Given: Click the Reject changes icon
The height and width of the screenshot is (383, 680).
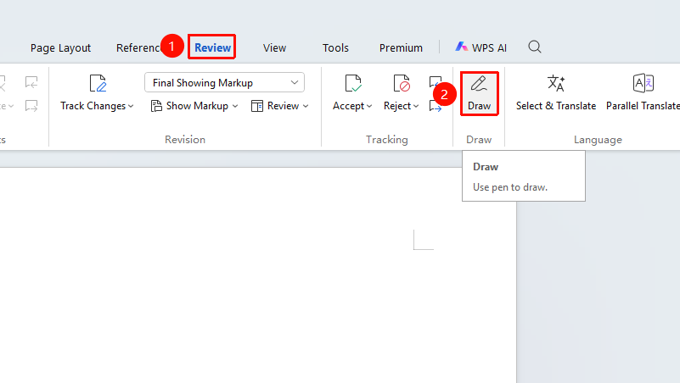Looking at the screenshot, I should click(x=402, y=83).
